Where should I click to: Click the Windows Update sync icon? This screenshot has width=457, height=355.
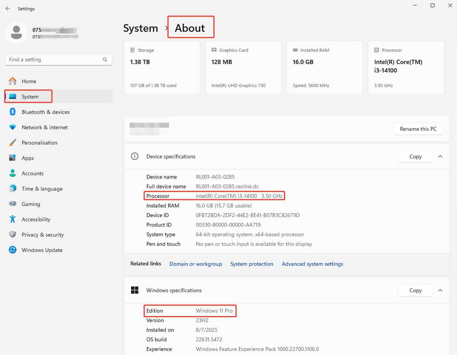(13, 250)
